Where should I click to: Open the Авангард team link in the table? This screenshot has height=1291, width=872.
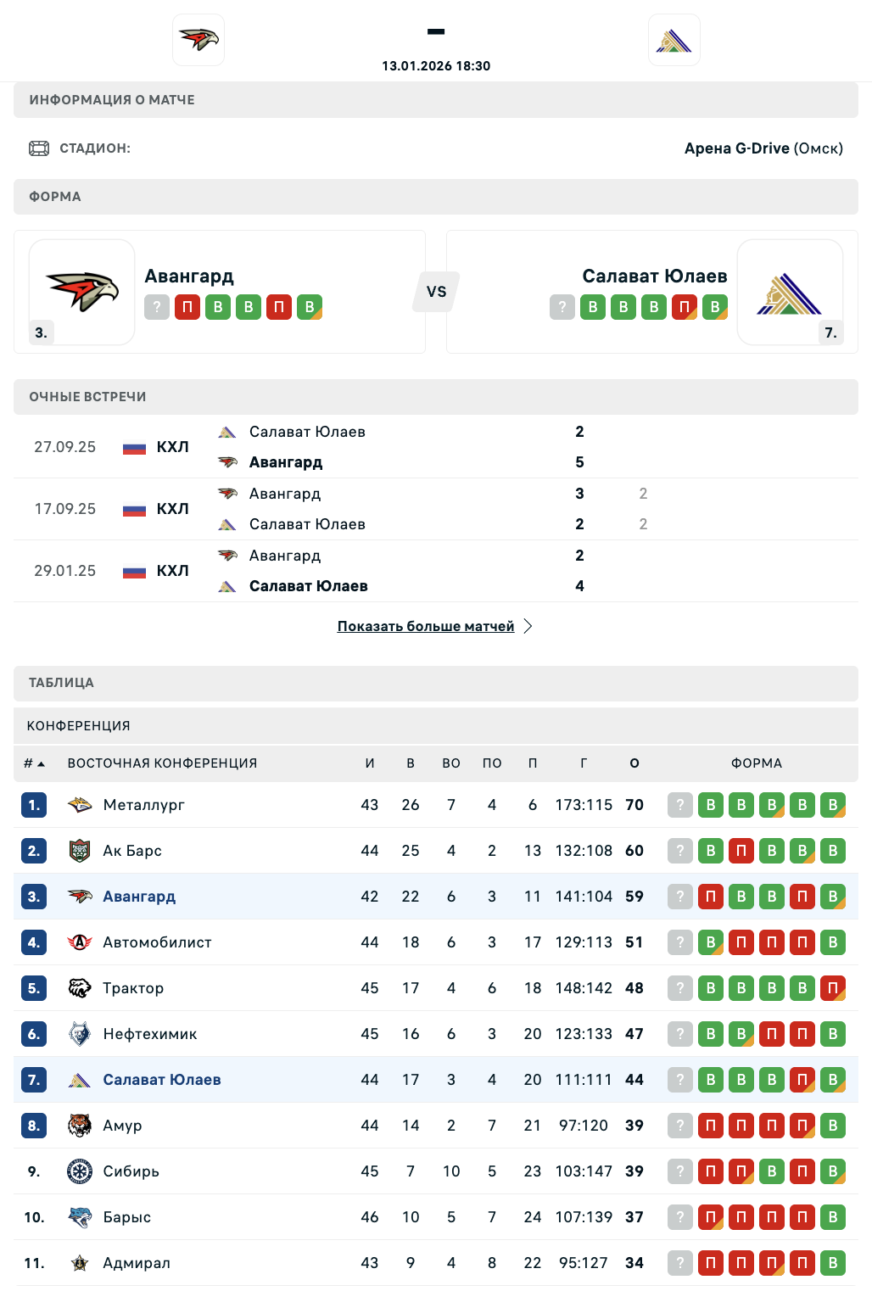pyautogui.click(x=139, y=897)
